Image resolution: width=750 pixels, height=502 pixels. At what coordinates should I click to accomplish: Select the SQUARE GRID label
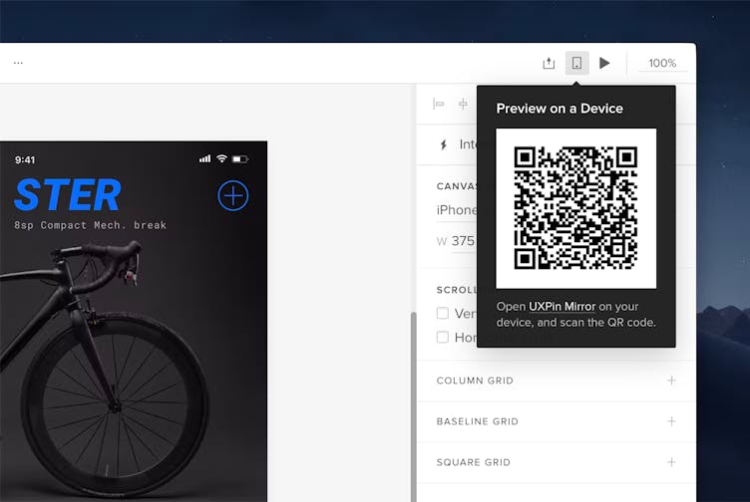473,462
